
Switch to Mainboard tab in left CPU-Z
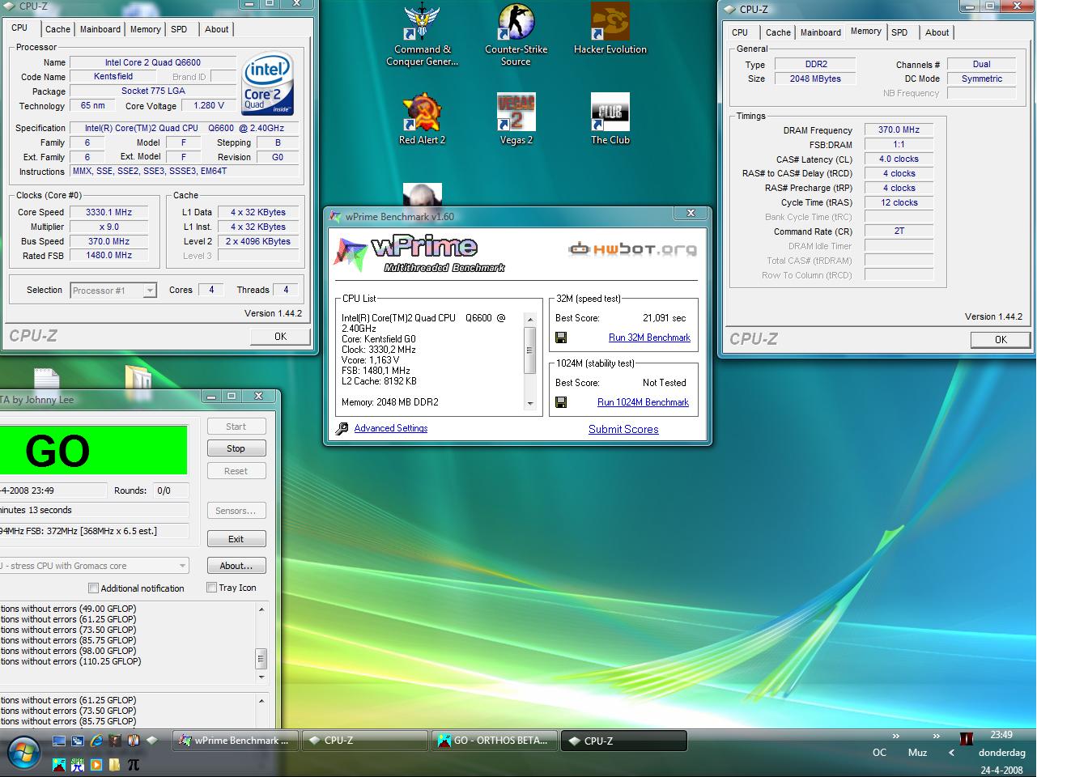pyautogui.click(x=100, y=29)
